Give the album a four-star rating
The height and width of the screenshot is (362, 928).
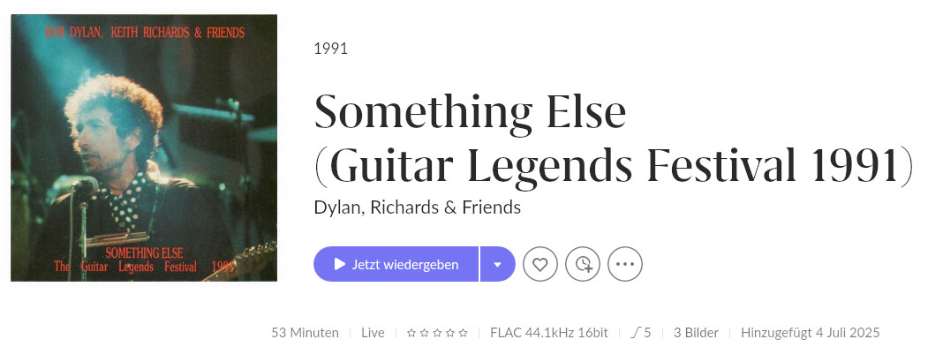tap(449, 333)
